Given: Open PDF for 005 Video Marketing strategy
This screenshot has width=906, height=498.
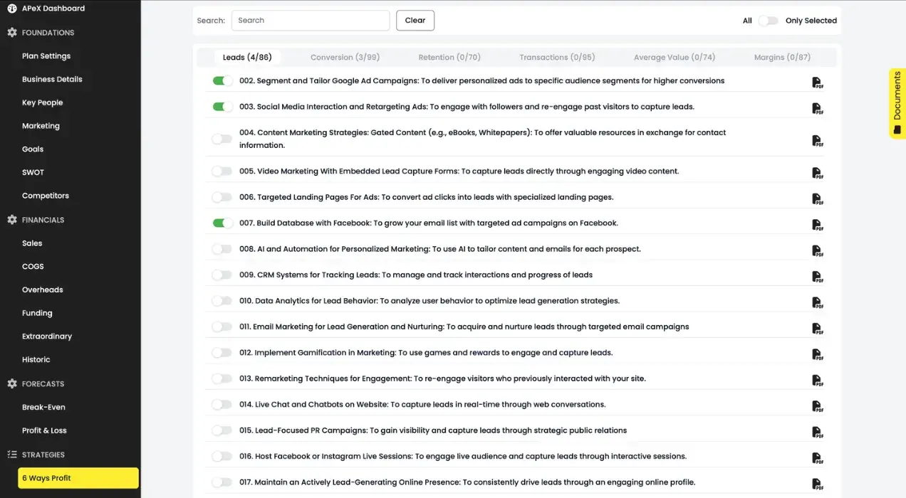Looking at the screenshot, I should [x=818, y=174].
